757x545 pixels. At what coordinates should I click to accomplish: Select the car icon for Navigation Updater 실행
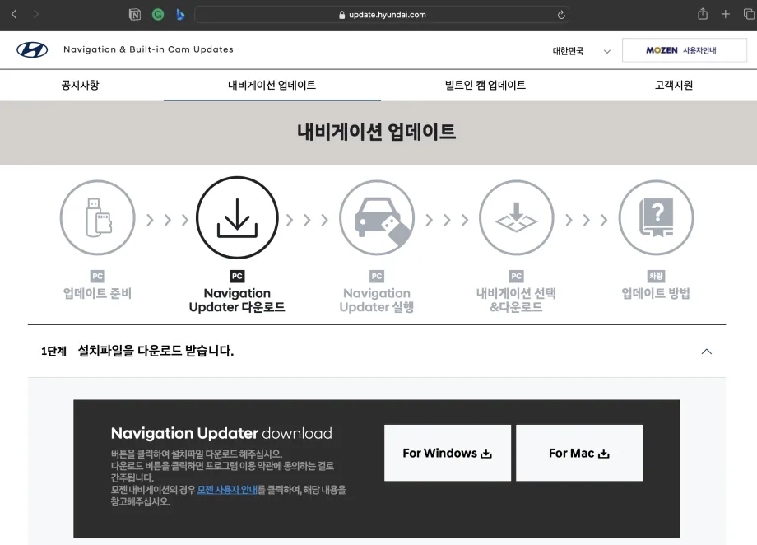(377, 217)
